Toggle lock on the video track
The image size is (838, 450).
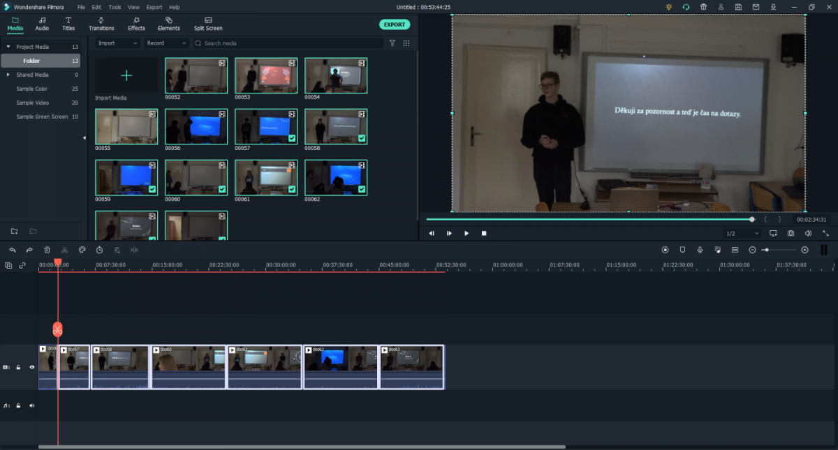19,367
